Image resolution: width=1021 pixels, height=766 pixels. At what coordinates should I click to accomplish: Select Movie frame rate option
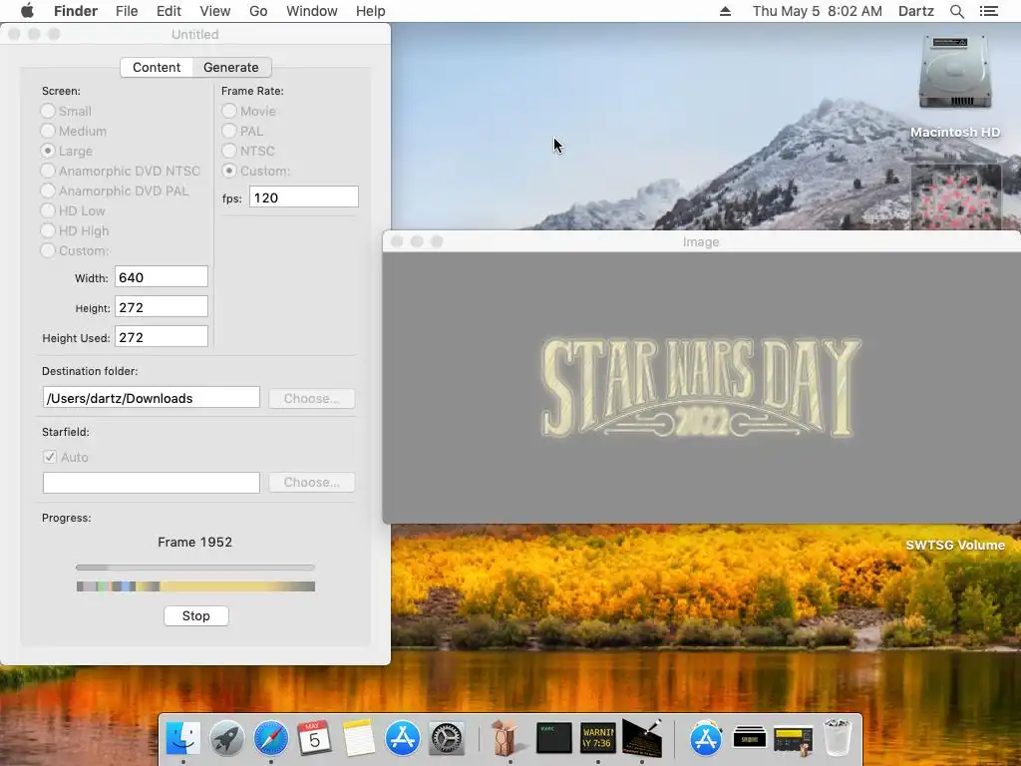pyautogui.click(x=229, y=111)
